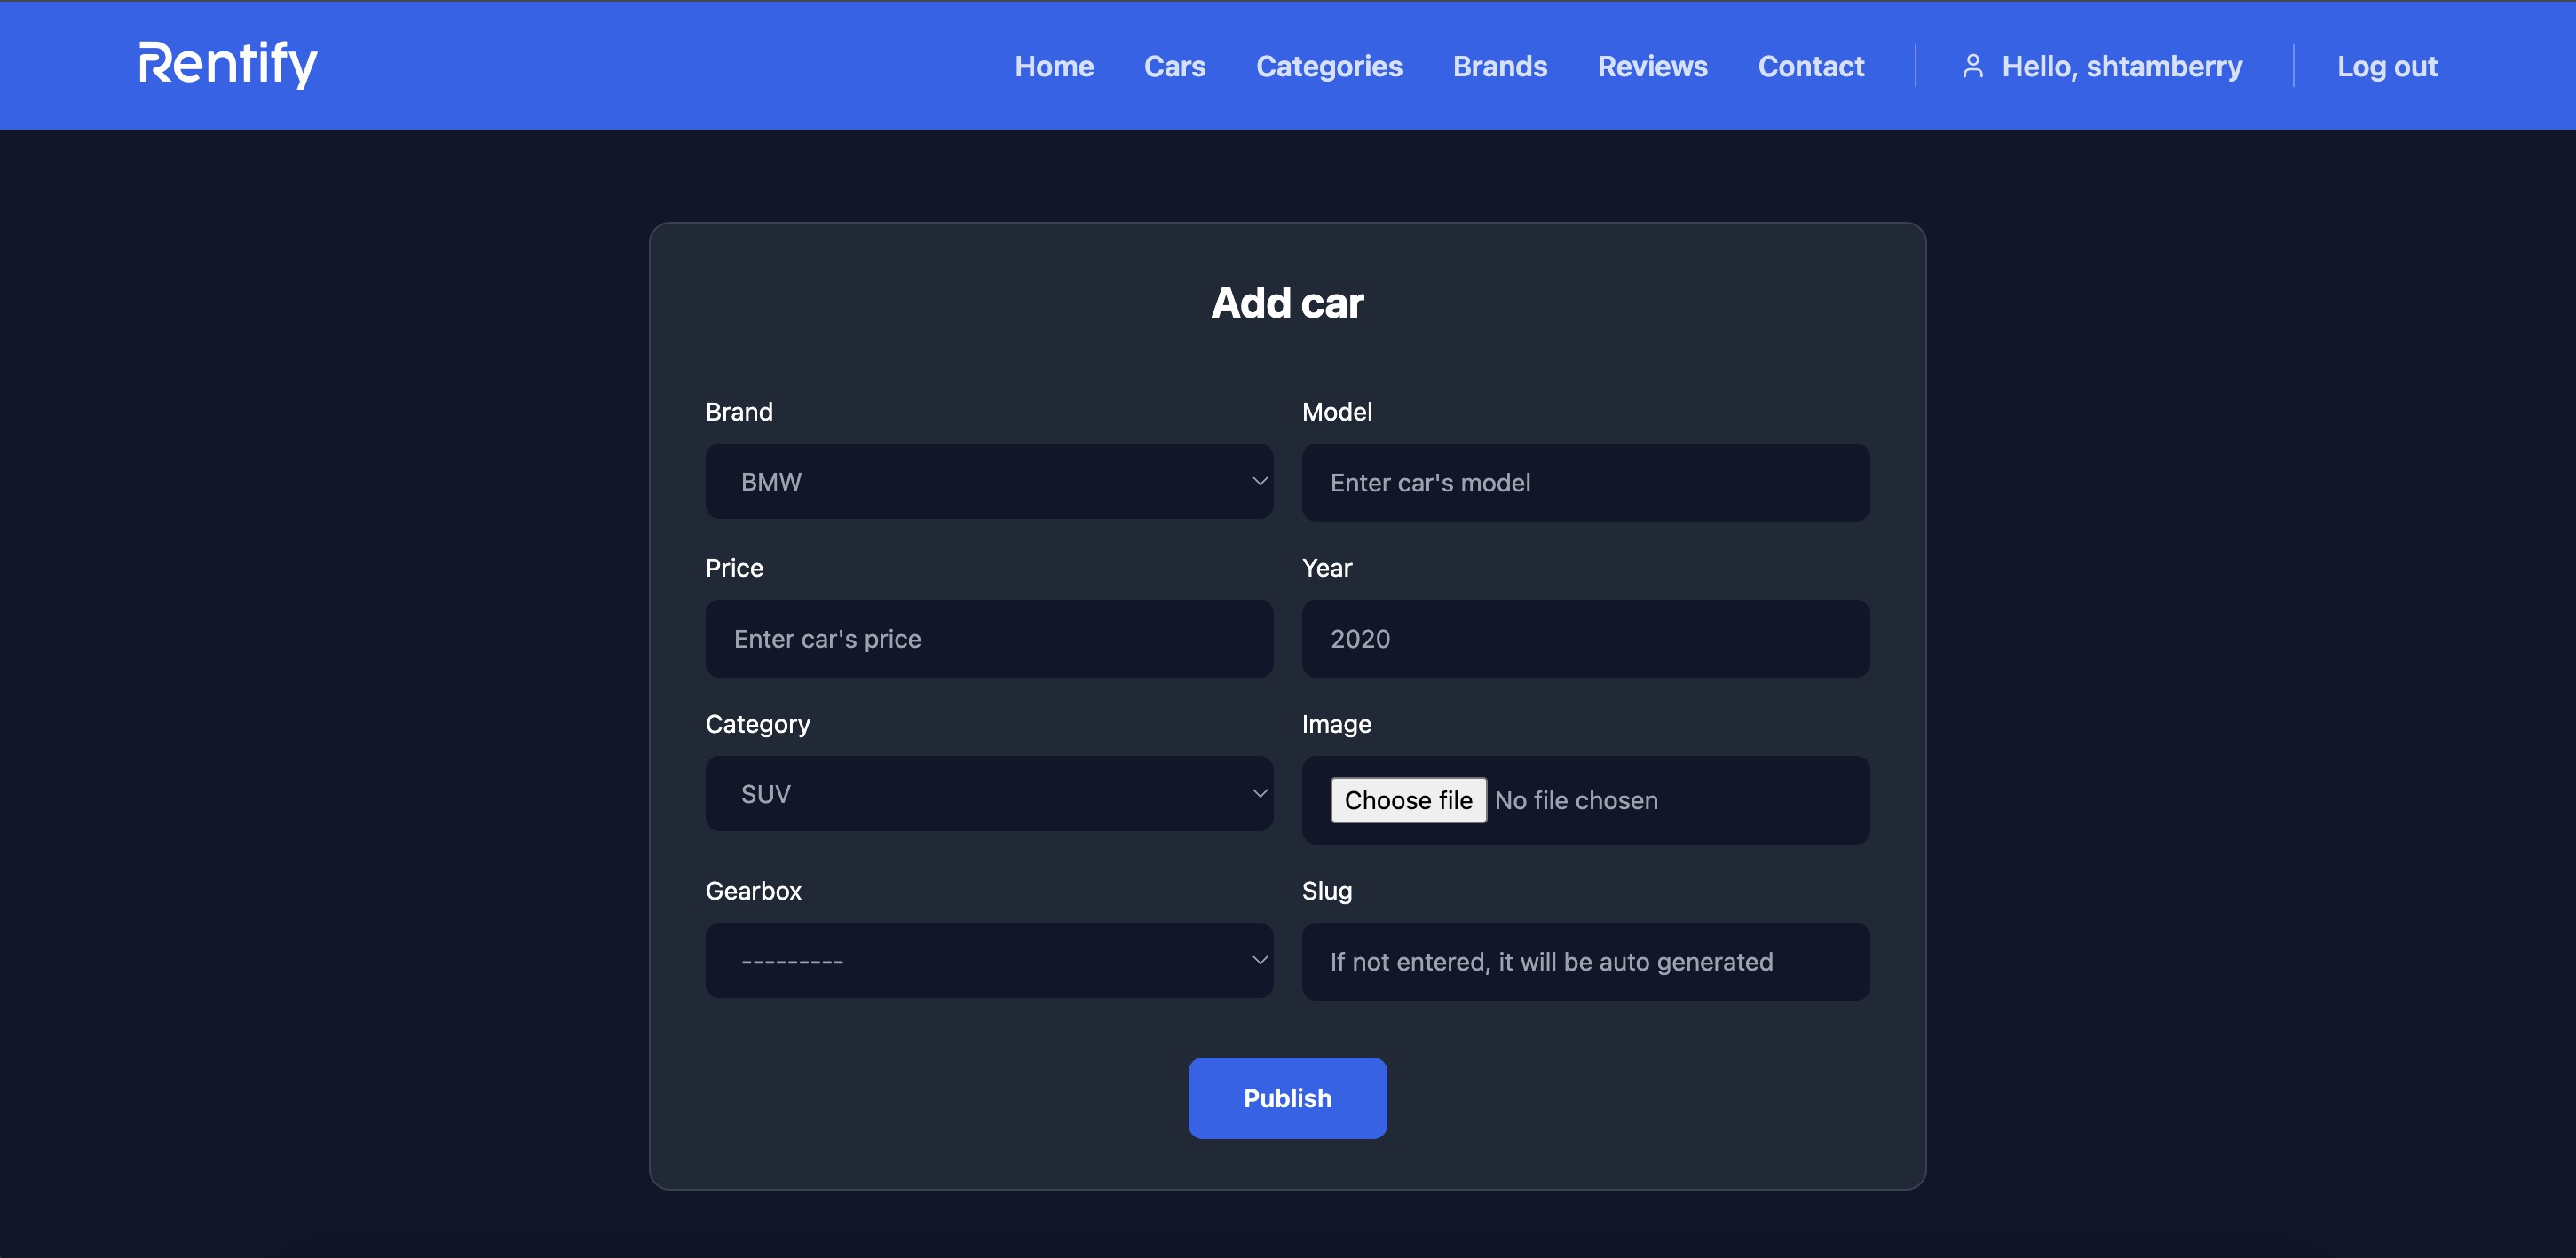The width and height of the screenshot is (2576, 1258).
Task: Open the Gearbox dropdown
Action: click(x=988, y=960)
